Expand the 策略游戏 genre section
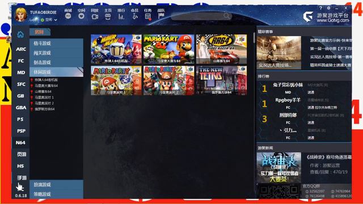The image size is (363, 204). pos(56,194)
